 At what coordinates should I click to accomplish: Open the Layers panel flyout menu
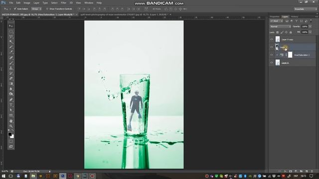click(x=317, y=16)
